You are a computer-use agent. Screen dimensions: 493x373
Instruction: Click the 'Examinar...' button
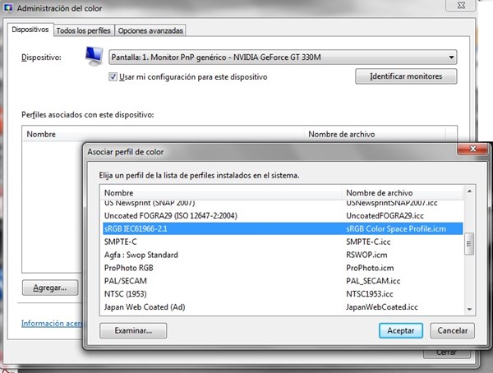[133, 330]
